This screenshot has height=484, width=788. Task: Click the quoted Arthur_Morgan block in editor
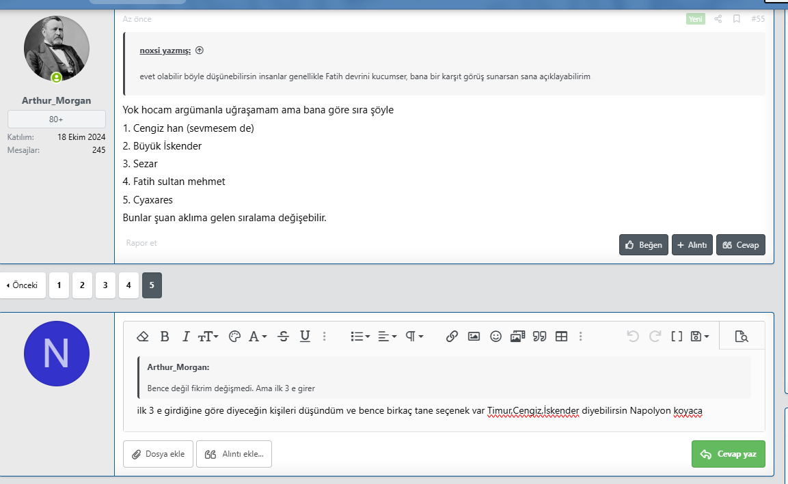pyautogui.click(x=444, y=378)
